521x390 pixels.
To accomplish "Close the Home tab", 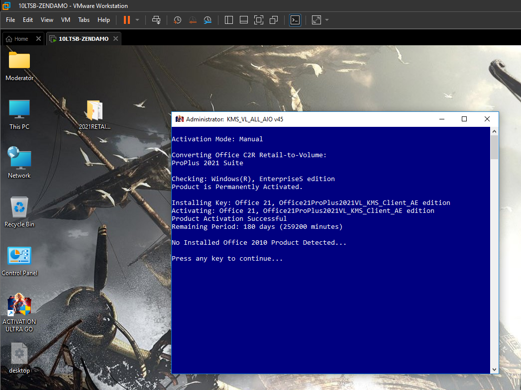I will click(38, 39).
